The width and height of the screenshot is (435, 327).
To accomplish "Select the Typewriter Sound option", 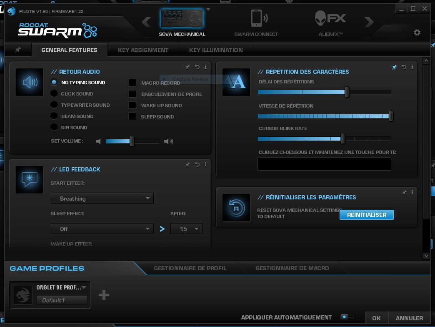I will pos(54,105).
